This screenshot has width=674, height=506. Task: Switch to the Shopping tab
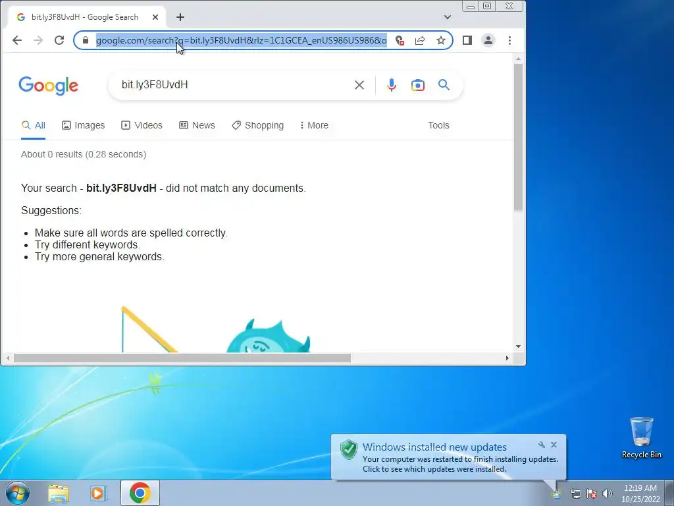[257, 125]
